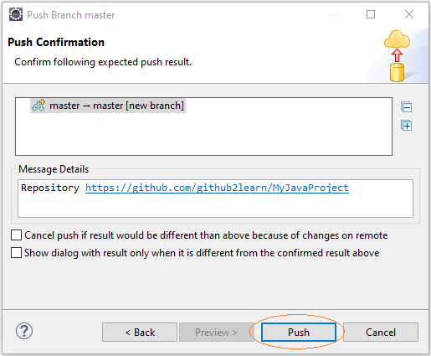Image resolution: width=431 pixels, height=356 pixels.
Task: Click the cloud push banner image
Action: tap(397, 55)
